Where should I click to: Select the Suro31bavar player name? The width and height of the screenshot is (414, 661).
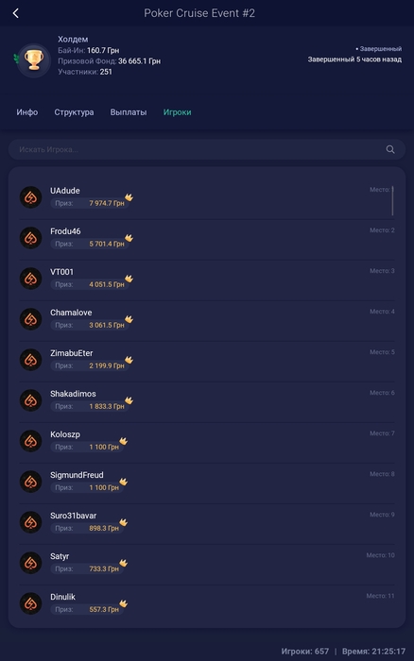[x=74, y=516]
